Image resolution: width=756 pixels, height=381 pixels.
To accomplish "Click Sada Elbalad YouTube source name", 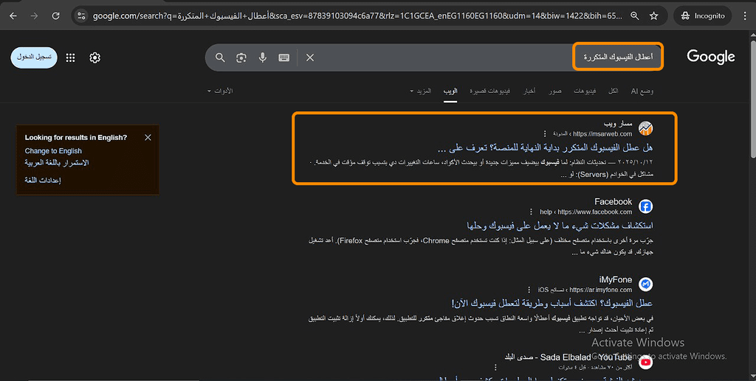I will [568, 357].
